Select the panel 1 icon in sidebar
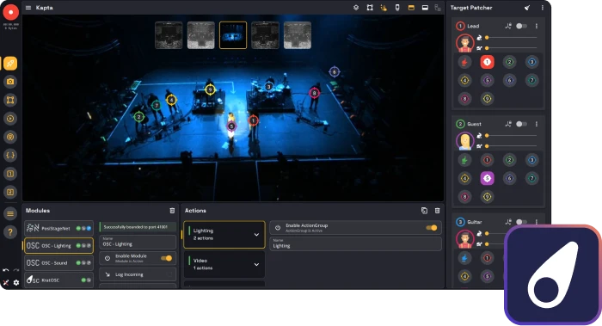The image size is (602, 326). point(10,174)
